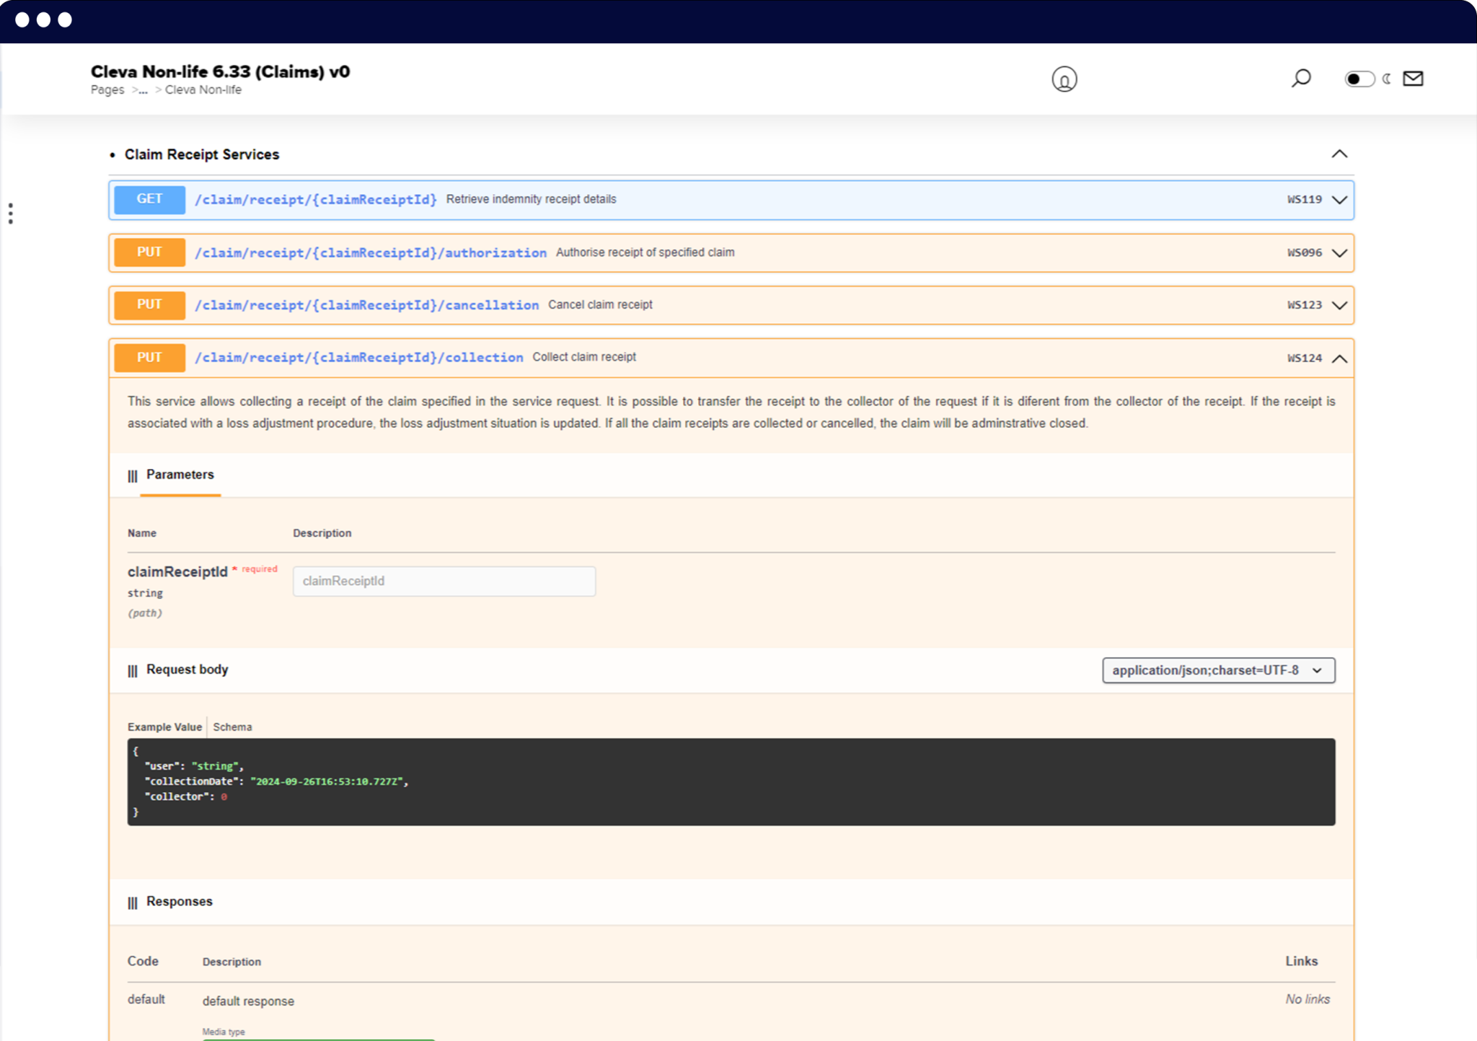Collapse the Claim Receipt Services section

tap(1339, 154)
